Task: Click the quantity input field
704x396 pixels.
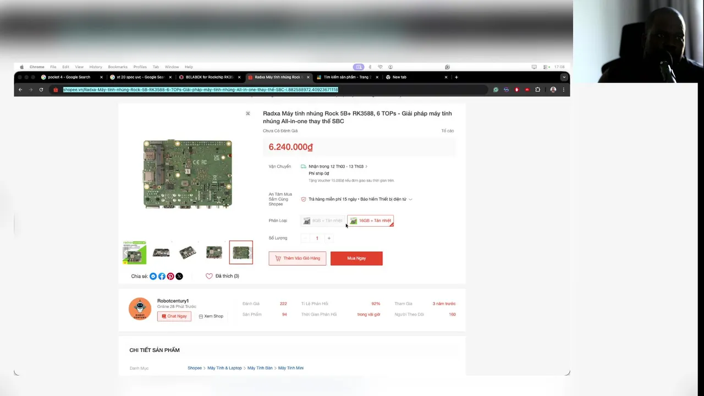Action: pyautogui.click(x=317, y=238)
